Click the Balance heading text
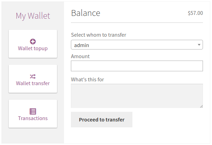This screenshot has height=145, width=212. pos(85,13)
